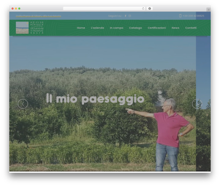Click the Azienda Agricola logo image
Viewport: 220px width, 186px height.
click(x=29, y=28)
